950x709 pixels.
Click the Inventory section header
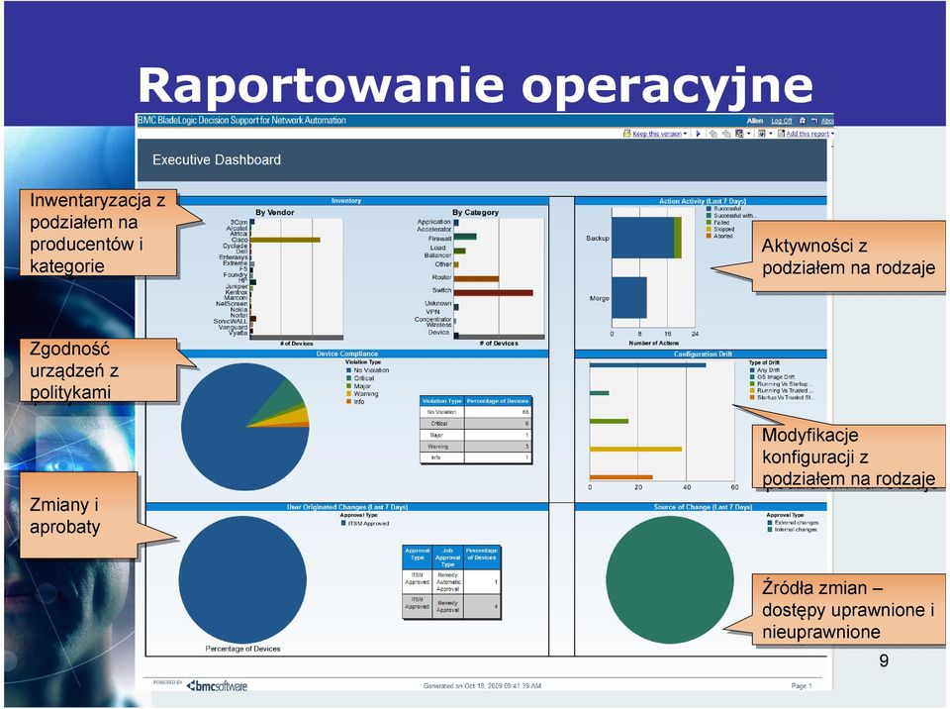pyautogui.click(x=346, y=201)
